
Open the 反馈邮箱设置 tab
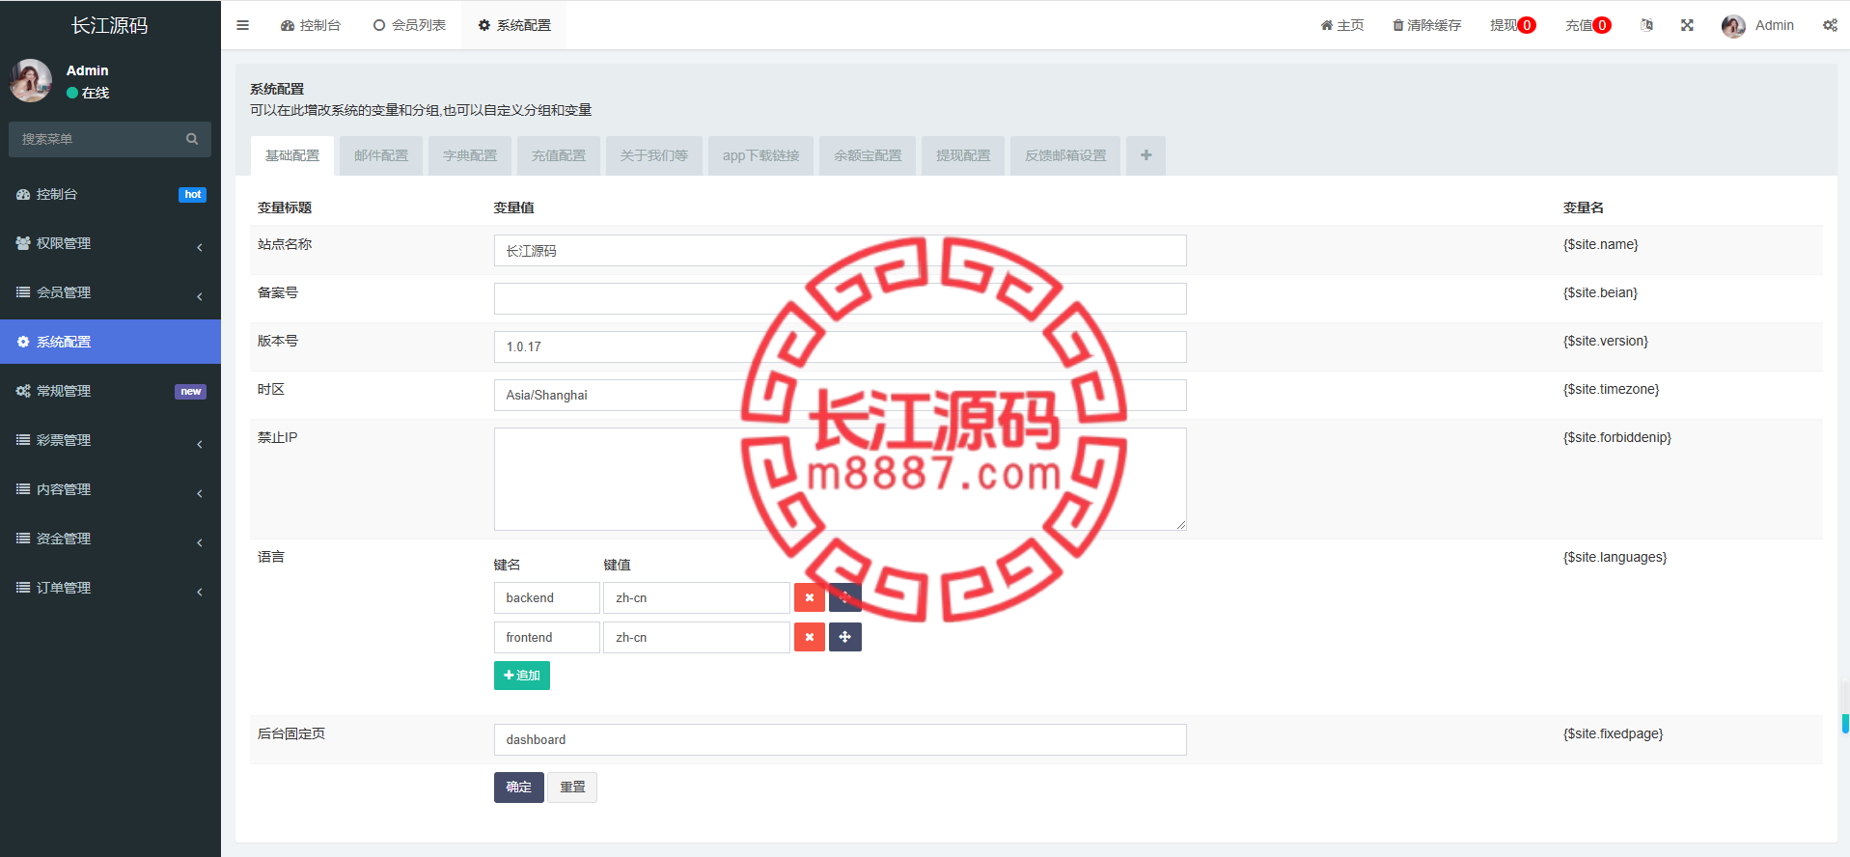pos(1065,155)
